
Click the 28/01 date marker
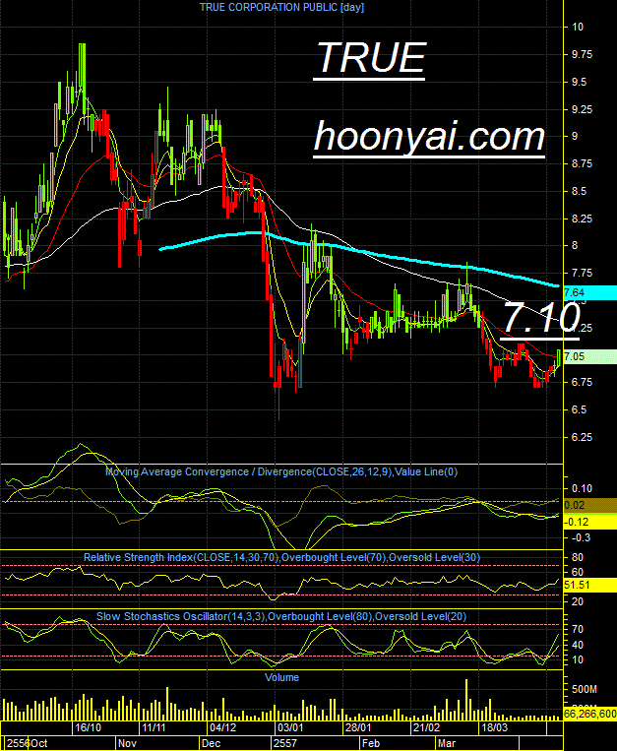tap(358, 728)
